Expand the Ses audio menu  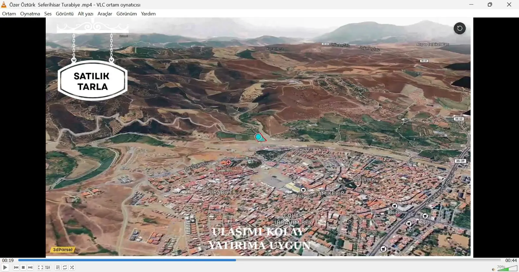(48, 14)
